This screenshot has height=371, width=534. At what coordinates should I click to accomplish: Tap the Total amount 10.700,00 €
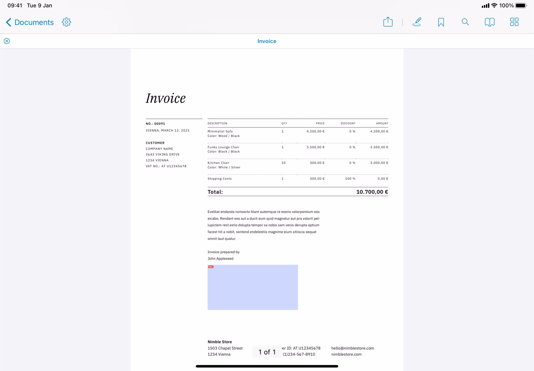[372, 192]
